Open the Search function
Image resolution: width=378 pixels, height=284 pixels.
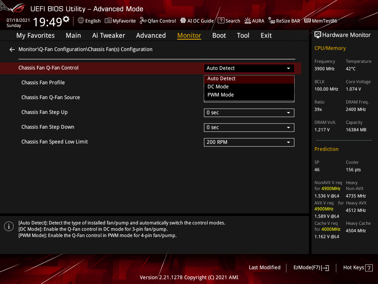click(x=228, y=21)
